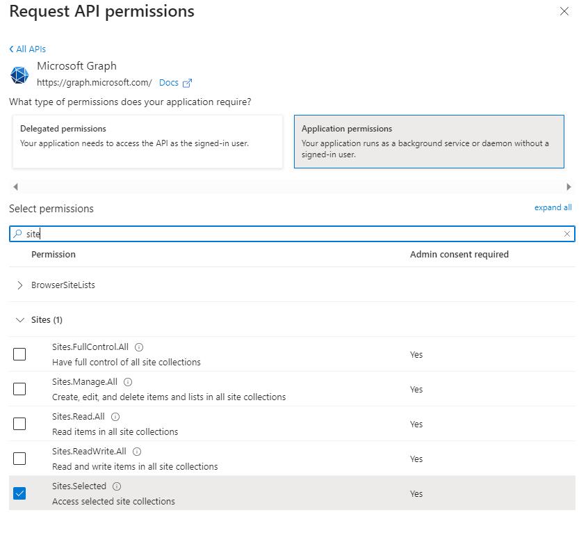Click the left scroll arrow
588x540 pixels.
coord(15,186)
